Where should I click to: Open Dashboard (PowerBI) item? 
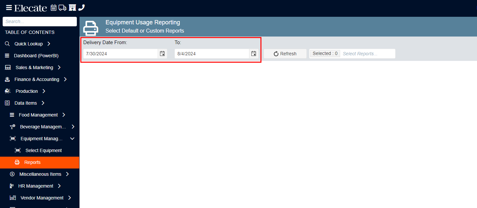point(36,56)
